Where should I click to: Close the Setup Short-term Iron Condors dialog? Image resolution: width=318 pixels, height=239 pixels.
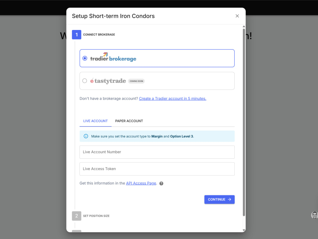pos(237,16)
